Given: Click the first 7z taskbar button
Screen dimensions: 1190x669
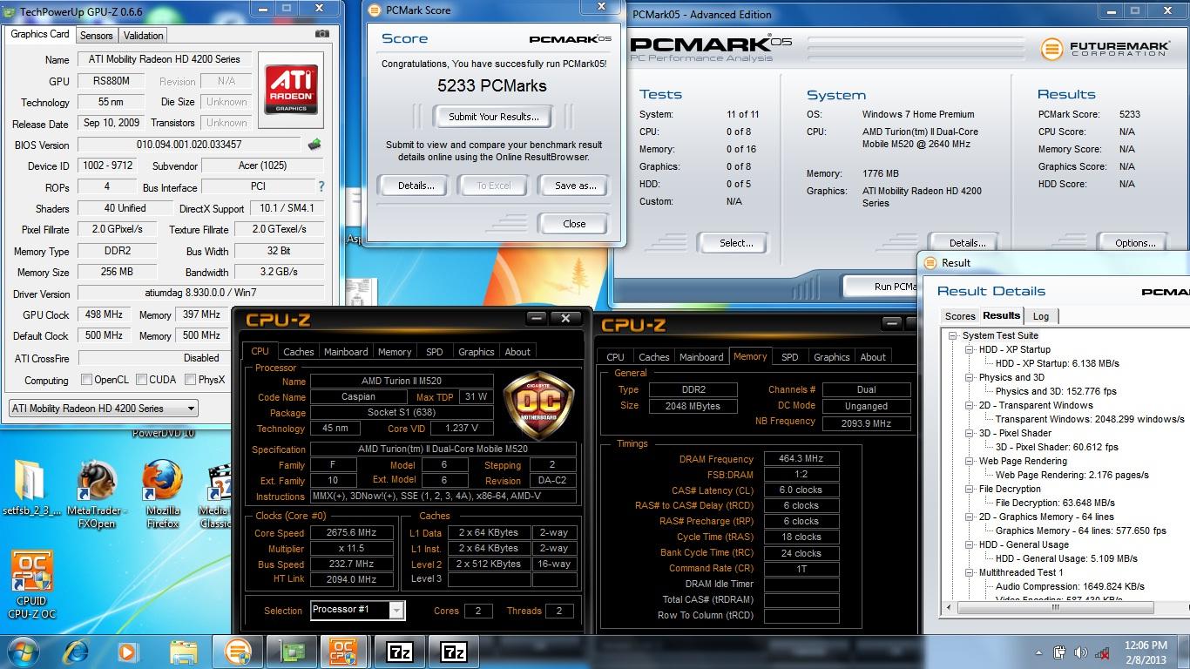Looking at the screenshot, I should tap(399, 651).
